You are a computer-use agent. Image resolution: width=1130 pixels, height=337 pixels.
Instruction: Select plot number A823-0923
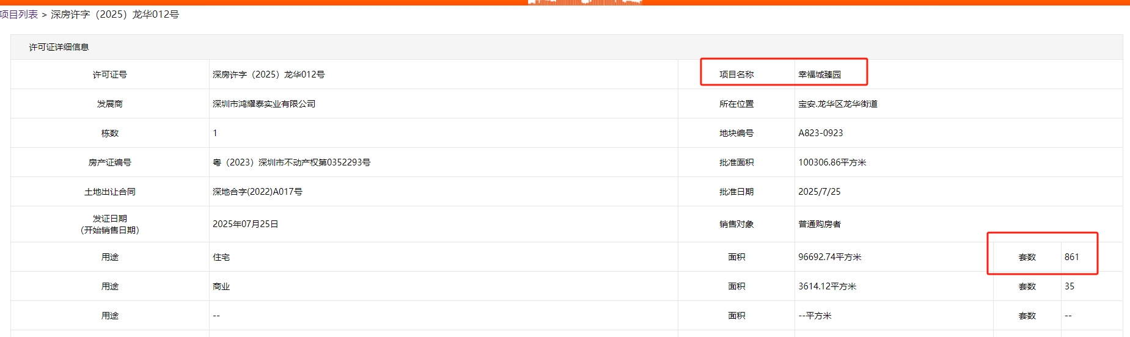tap(821, 133)
